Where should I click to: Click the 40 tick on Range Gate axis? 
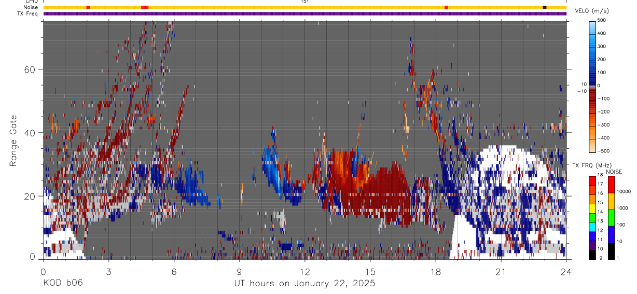click(30, 133)
